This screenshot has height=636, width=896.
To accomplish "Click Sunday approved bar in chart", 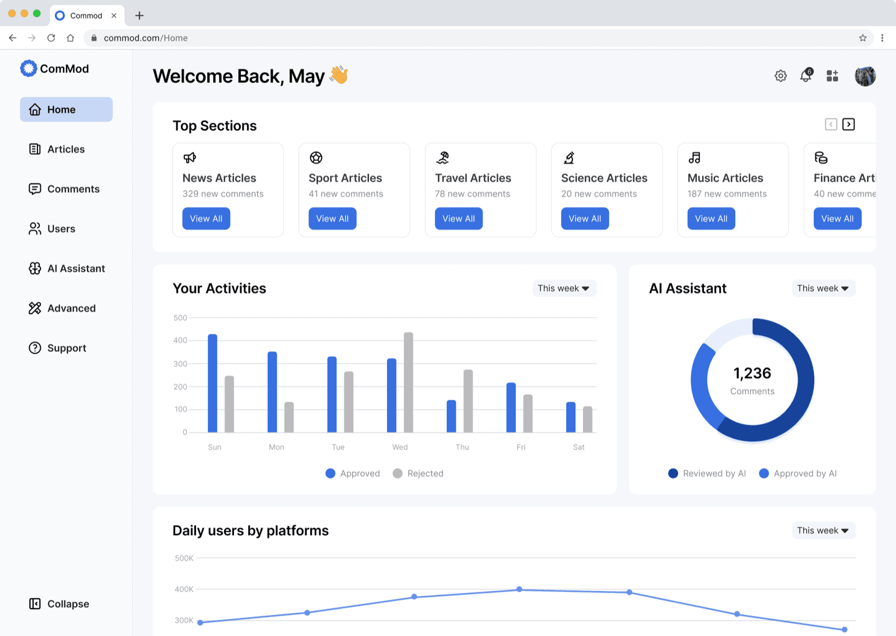I will 213,383.
